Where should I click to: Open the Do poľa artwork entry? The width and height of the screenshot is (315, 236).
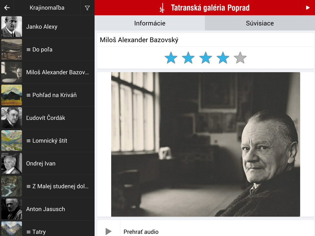(47, 49)
